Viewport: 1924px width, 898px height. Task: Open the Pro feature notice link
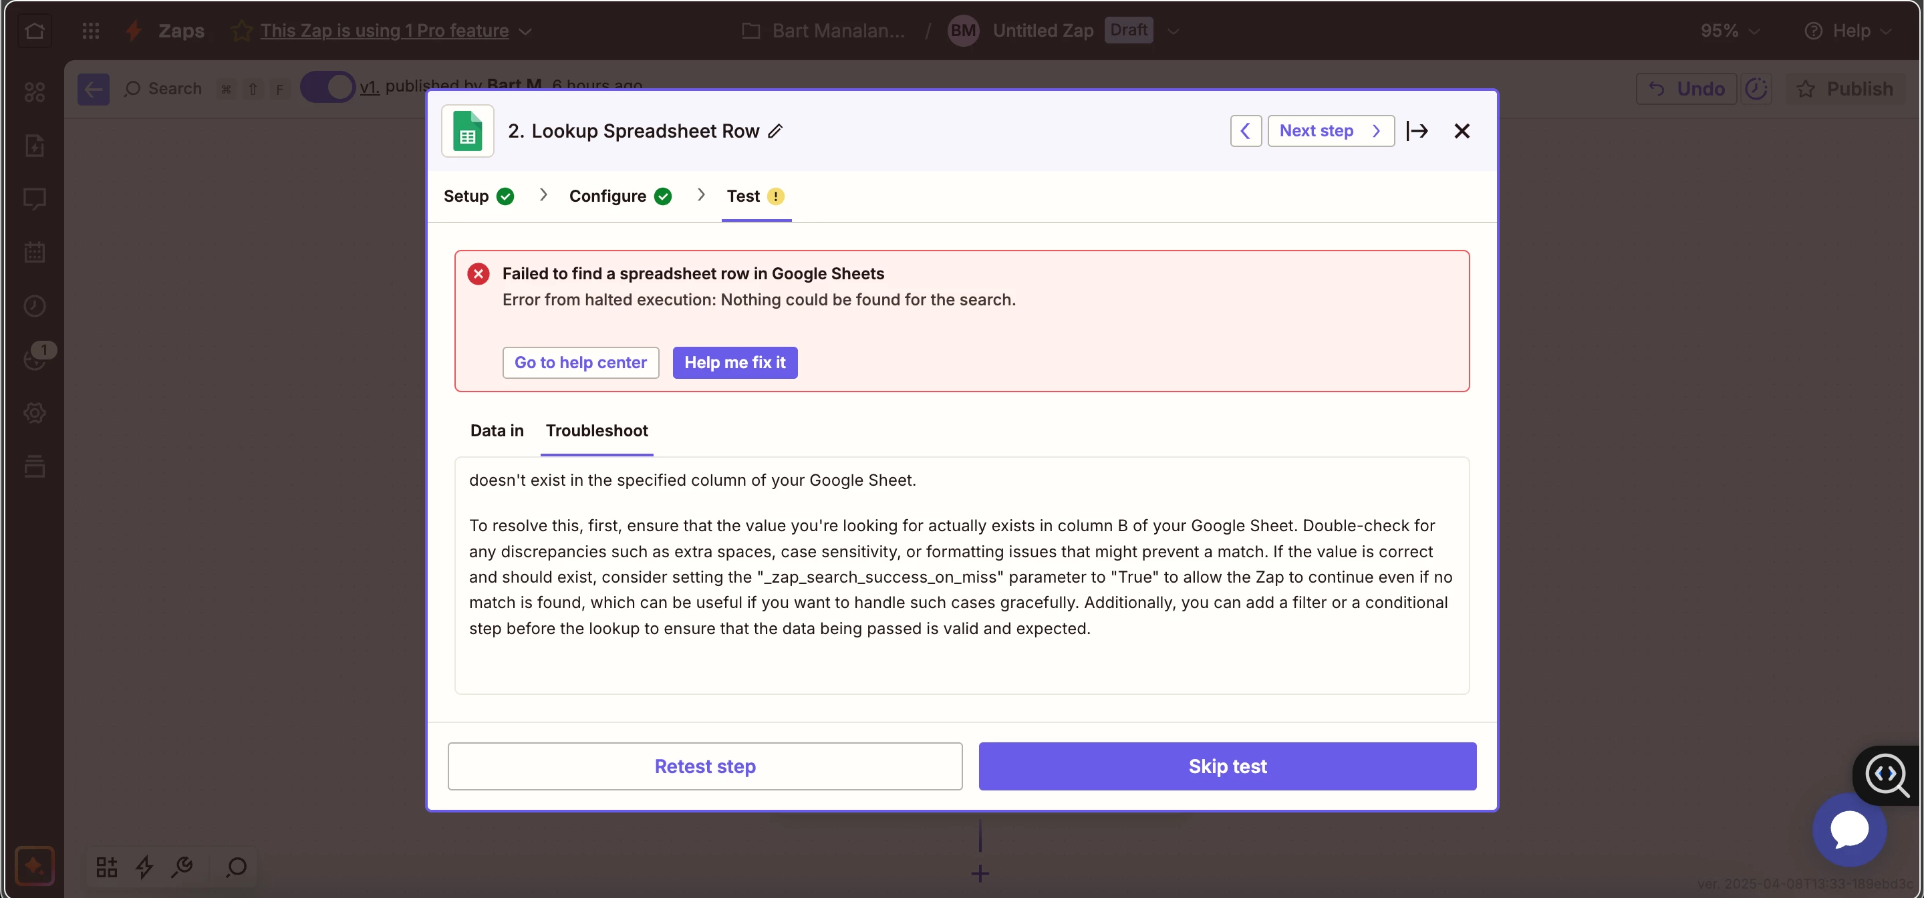point(384,31)
